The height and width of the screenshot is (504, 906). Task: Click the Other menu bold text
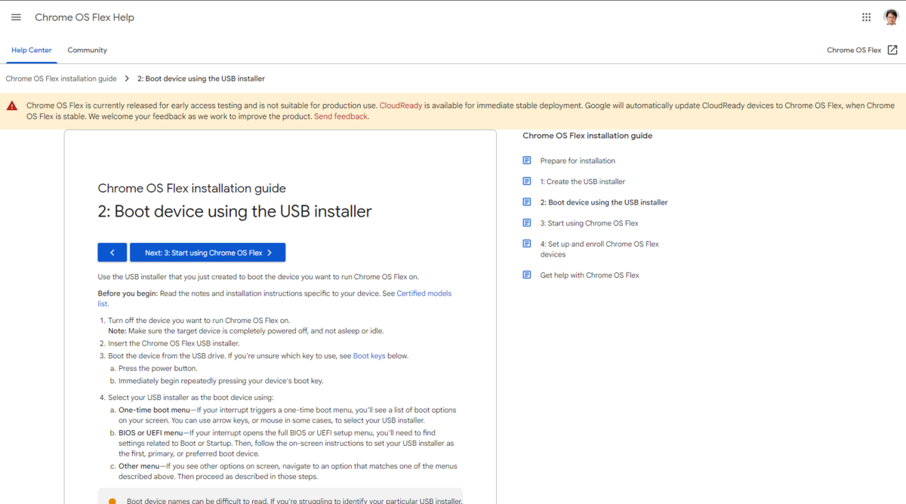140,466
